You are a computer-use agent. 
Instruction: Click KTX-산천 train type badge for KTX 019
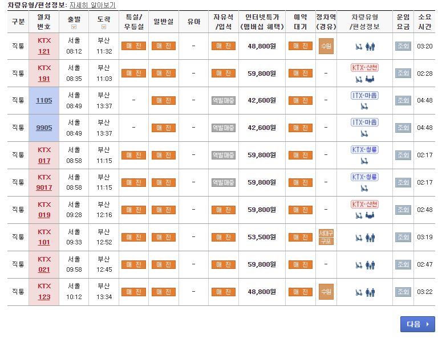click(x=364, y=204)
